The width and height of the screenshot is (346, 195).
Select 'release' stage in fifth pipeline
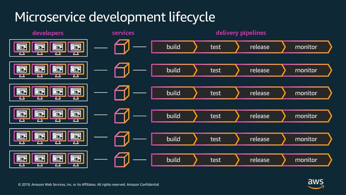click(260, 139)
